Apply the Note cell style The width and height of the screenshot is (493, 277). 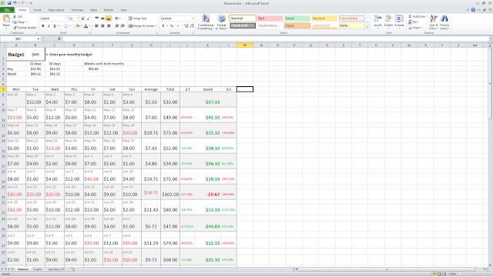coord(352,25)
